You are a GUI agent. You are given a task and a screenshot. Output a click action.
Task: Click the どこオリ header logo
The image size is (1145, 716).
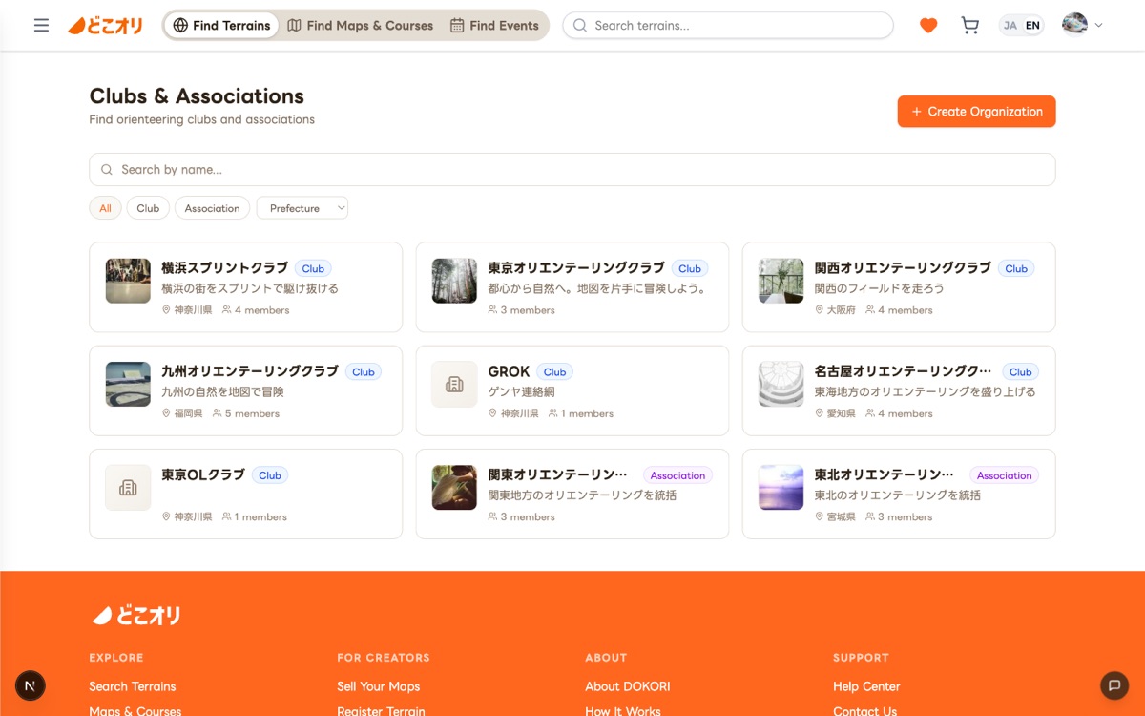click(x=105, y=25)
